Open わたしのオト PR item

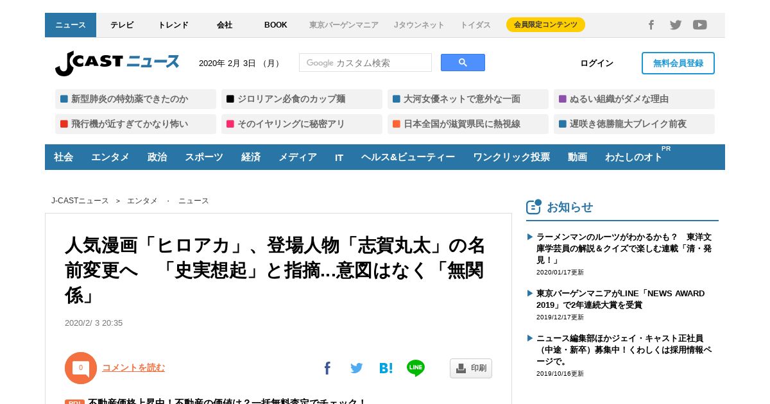(634, 157)
